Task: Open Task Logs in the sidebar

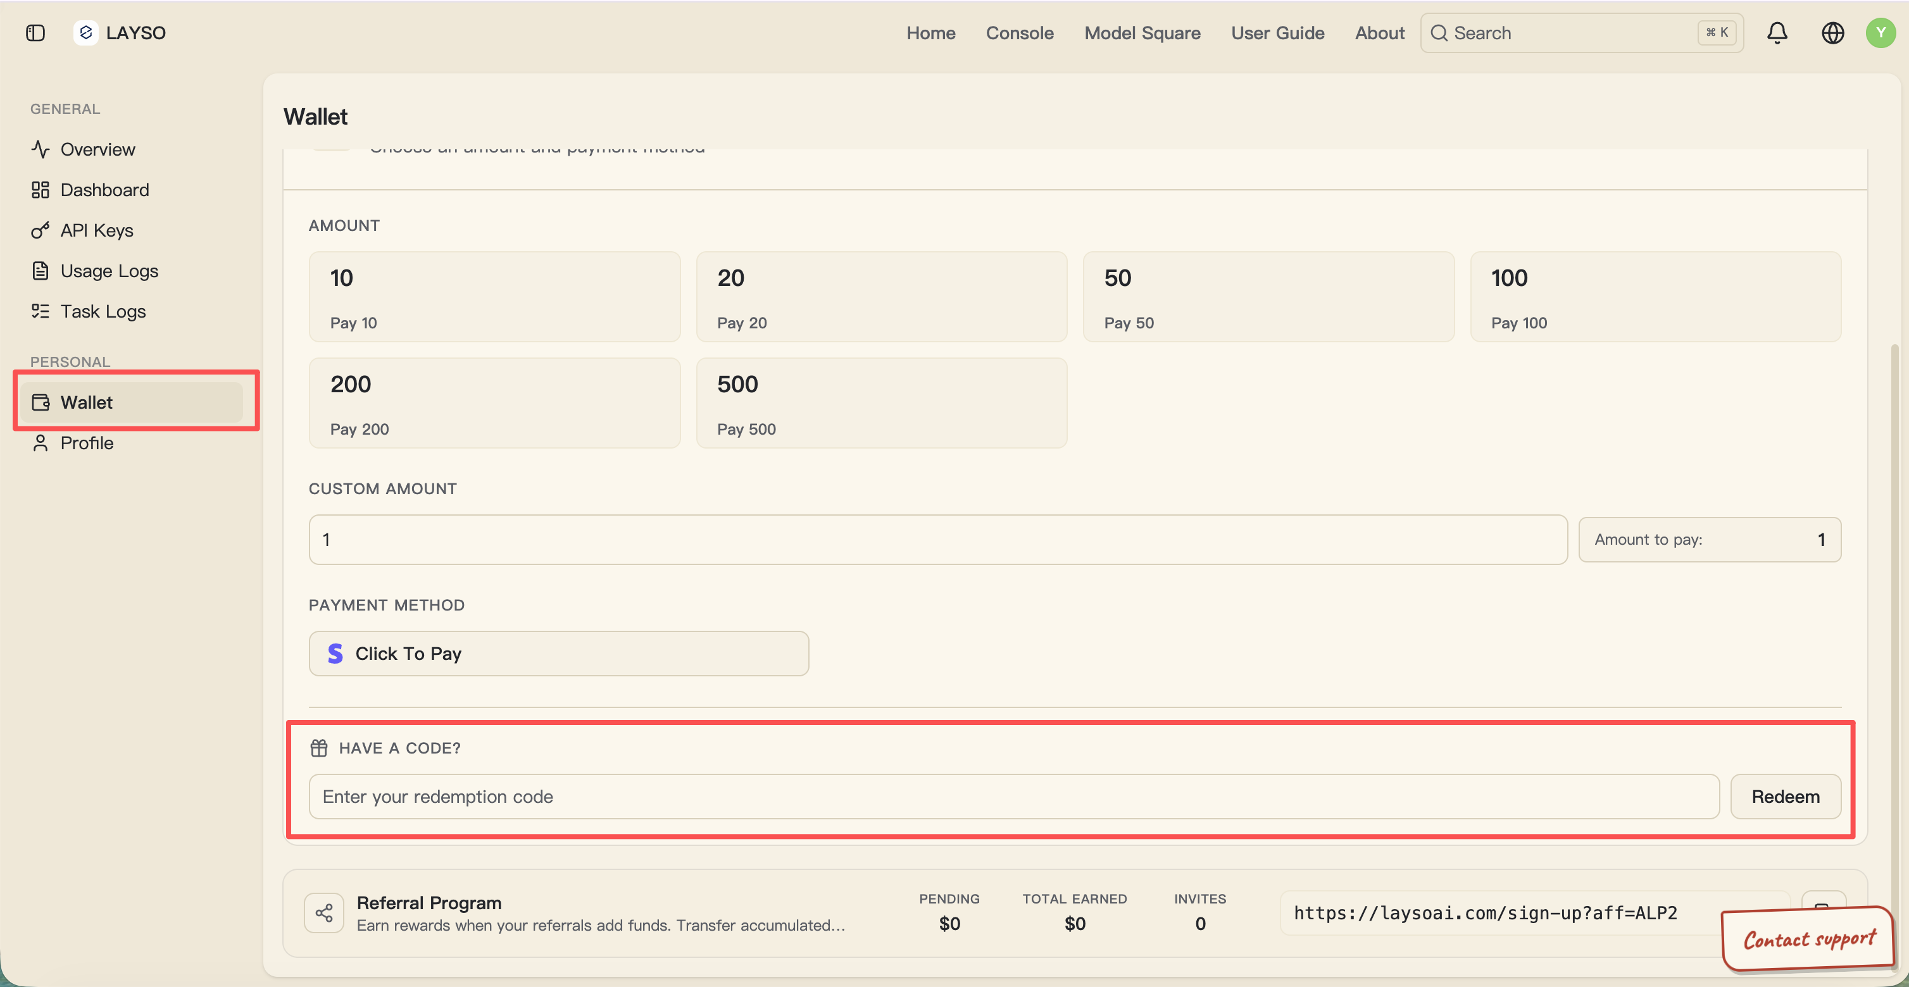Action: click(x=131, y=311)
